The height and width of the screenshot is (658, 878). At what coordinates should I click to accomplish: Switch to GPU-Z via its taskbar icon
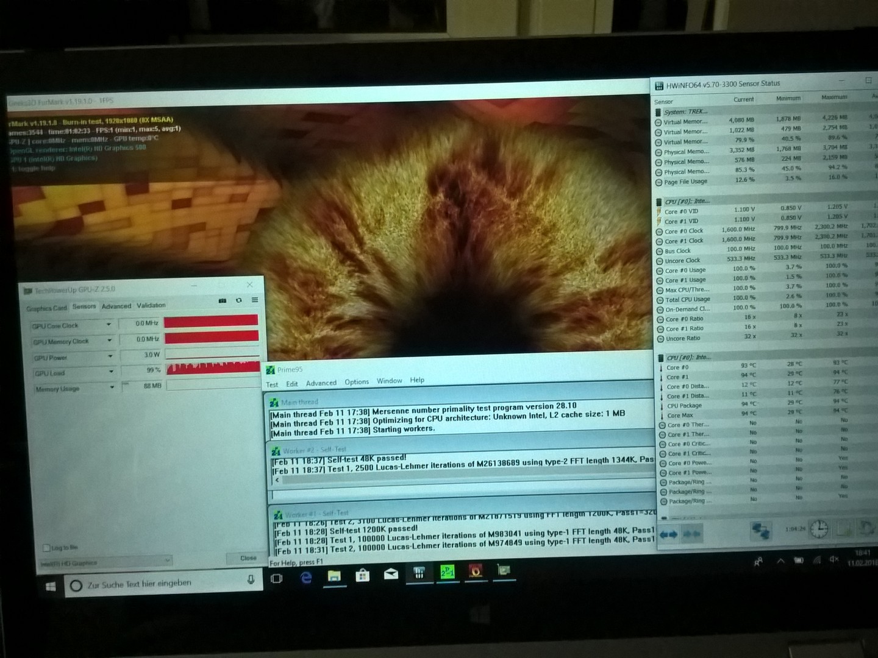point(504,570)
